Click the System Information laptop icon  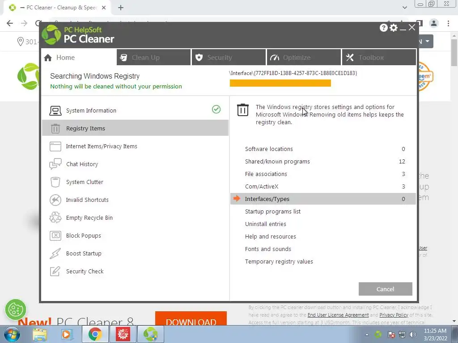coord(55,111)
